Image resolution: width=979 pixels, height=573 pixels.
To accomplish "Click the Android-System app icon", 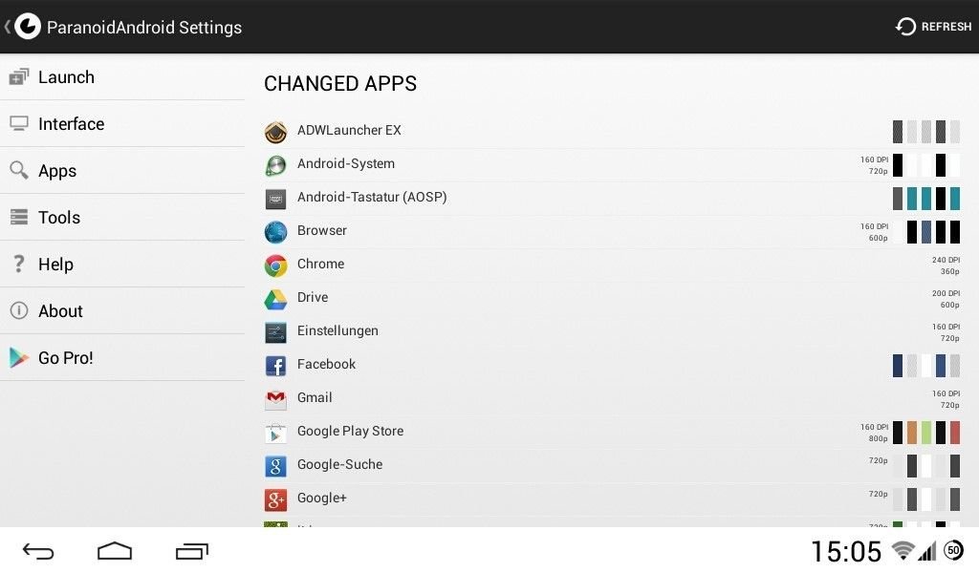I will pyautogui.click(x=275, y=165).
